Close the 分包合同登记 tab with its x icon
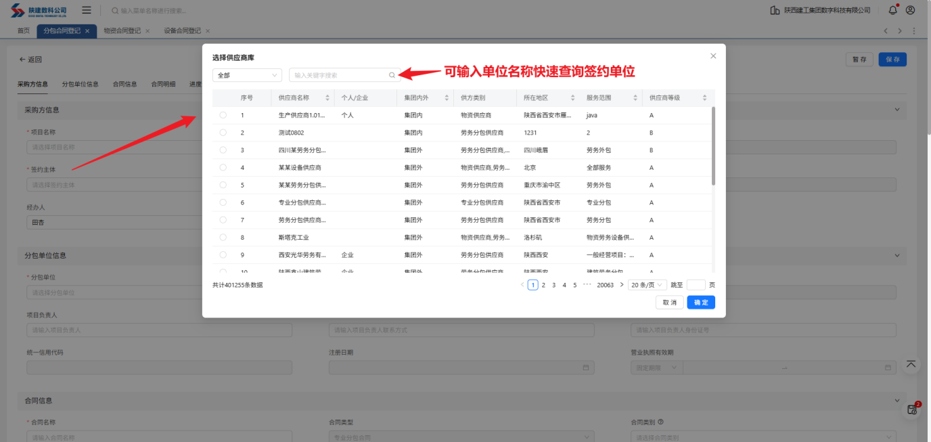This screenshot has width=931, height=442. [87, 31]
